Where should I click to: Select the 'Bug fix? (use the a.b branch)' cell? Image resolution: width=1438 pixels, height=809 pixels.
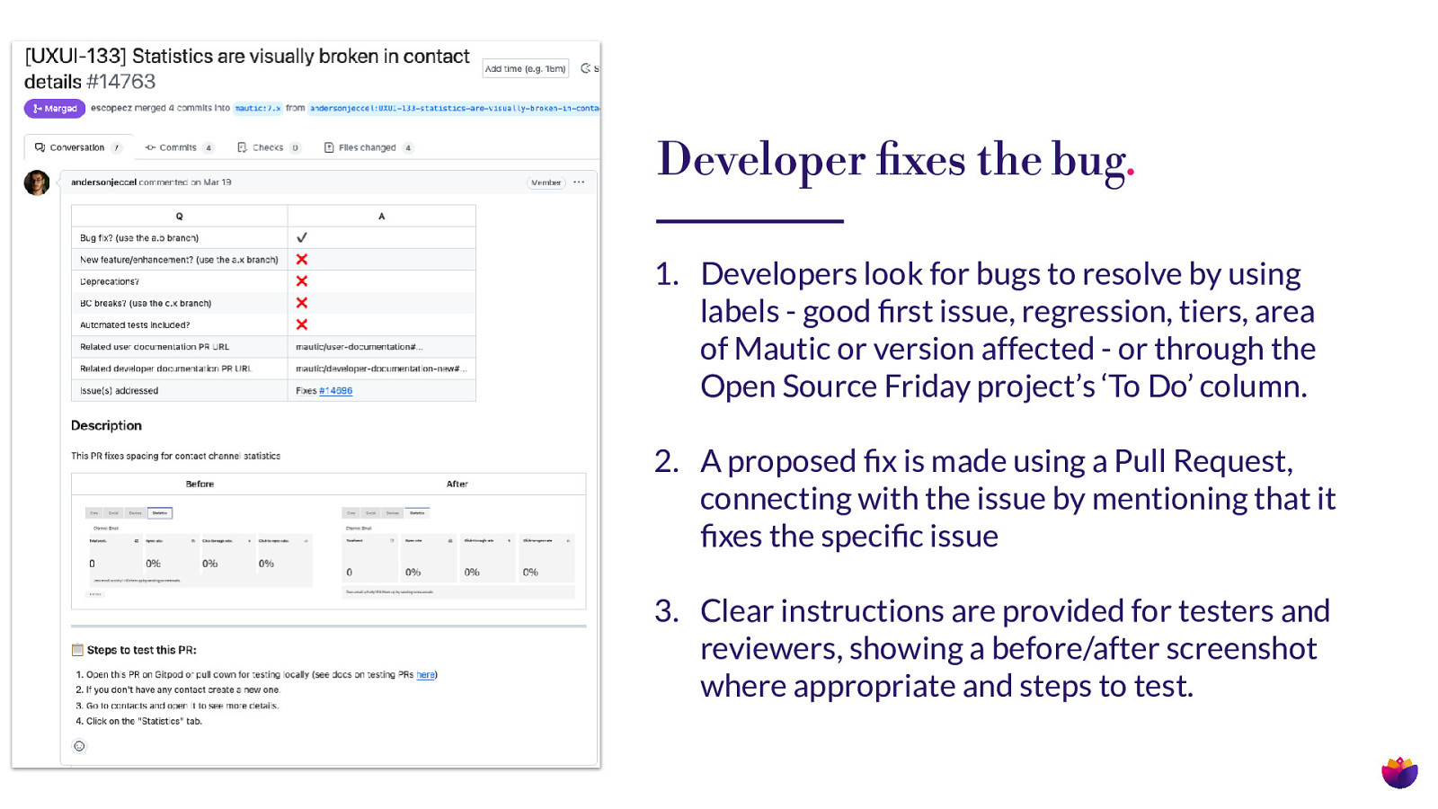[180, 238]
